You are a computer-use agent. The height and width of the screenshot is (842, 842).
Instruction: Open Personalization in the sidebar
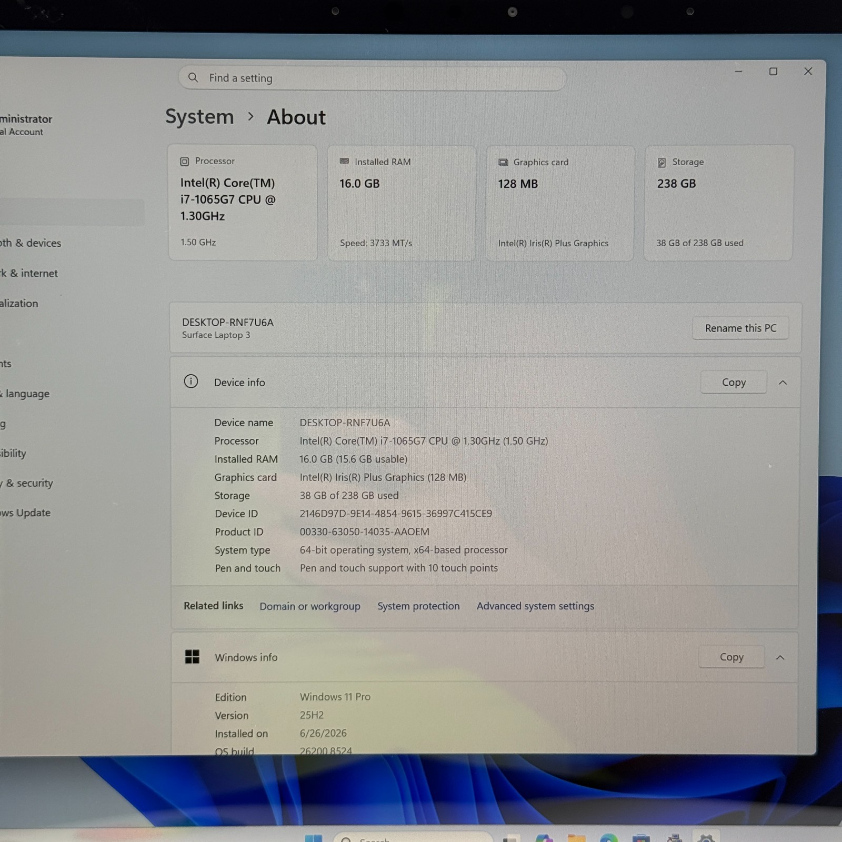pos(19,304)
